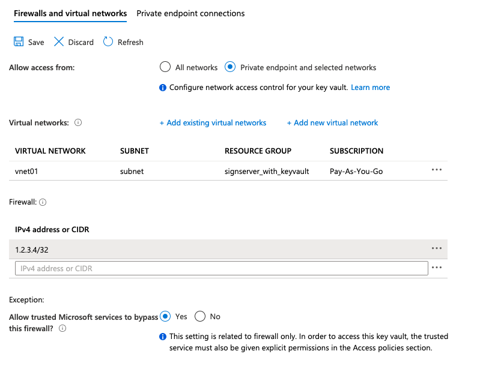Open ellipsis menu for vnet01 row
The image size is (480, 369).
coord(437,170)
